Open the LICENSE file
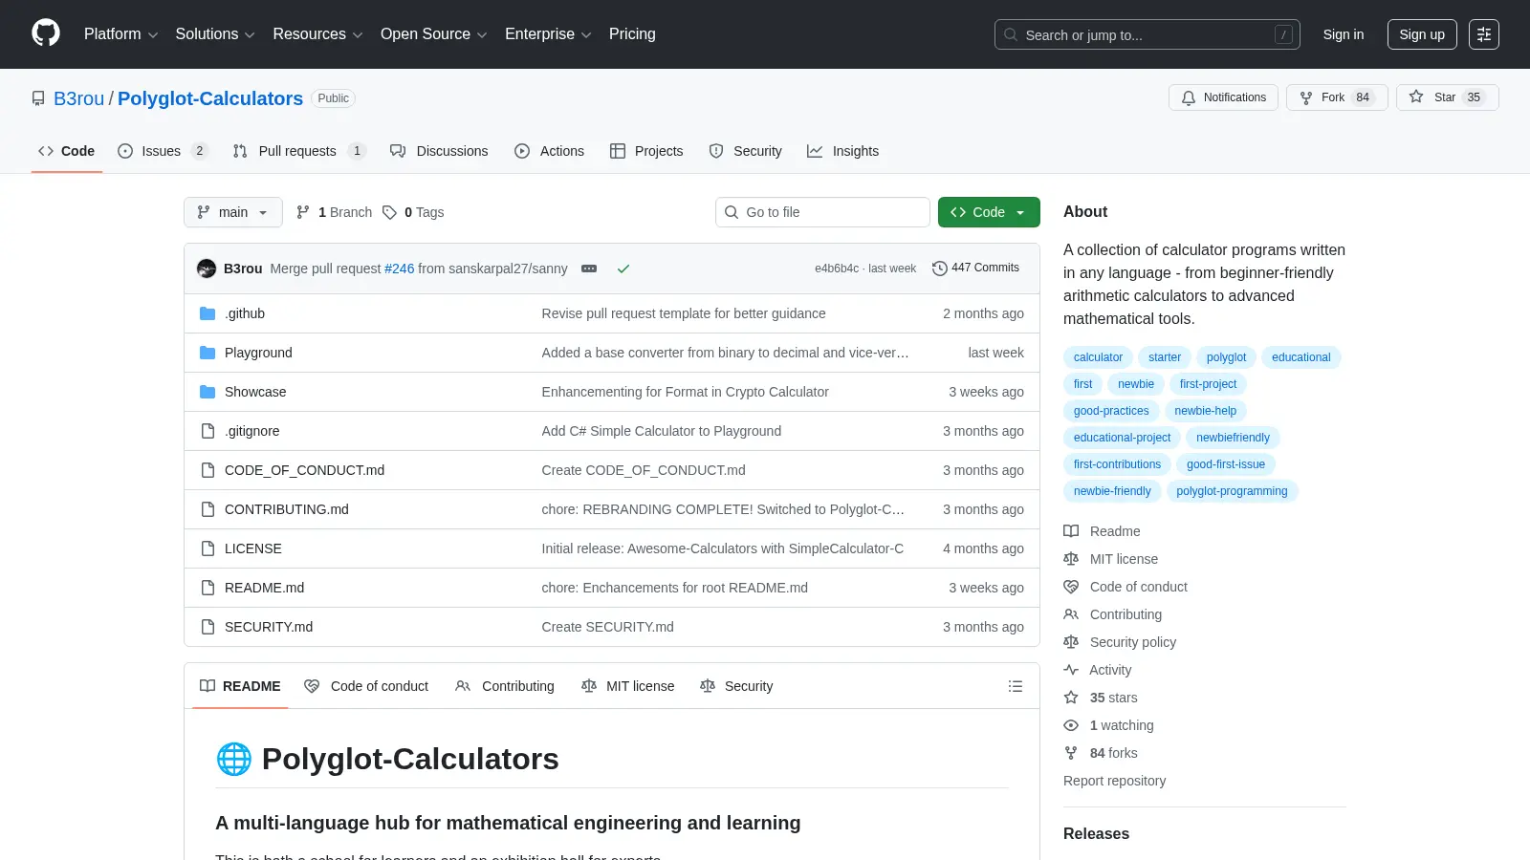Viewport: 1530px width, 860px height. [253, 548]
